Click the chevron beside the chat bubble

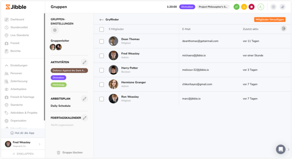[x=289, y=149]
